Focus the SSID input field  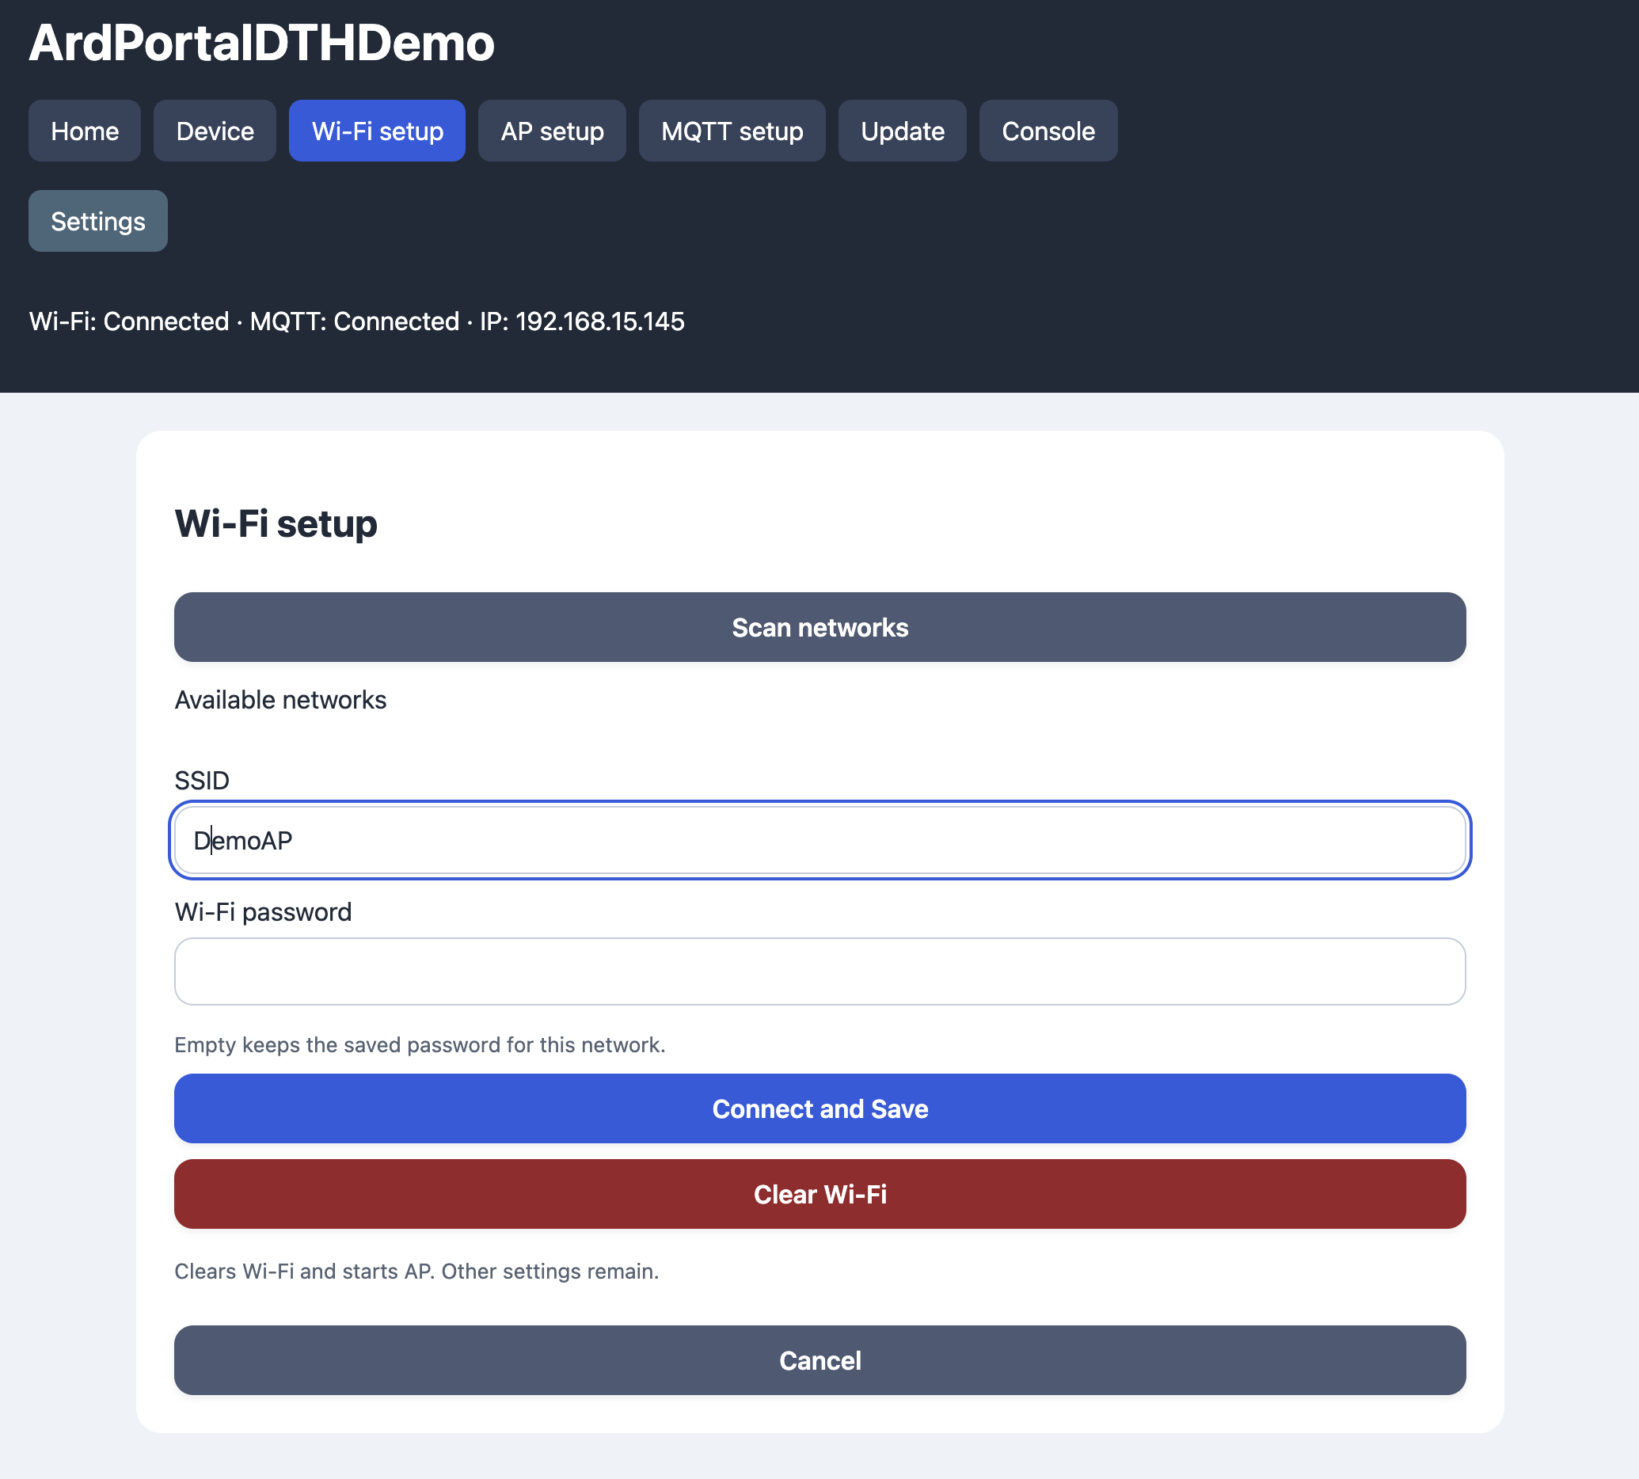[820, 840]
